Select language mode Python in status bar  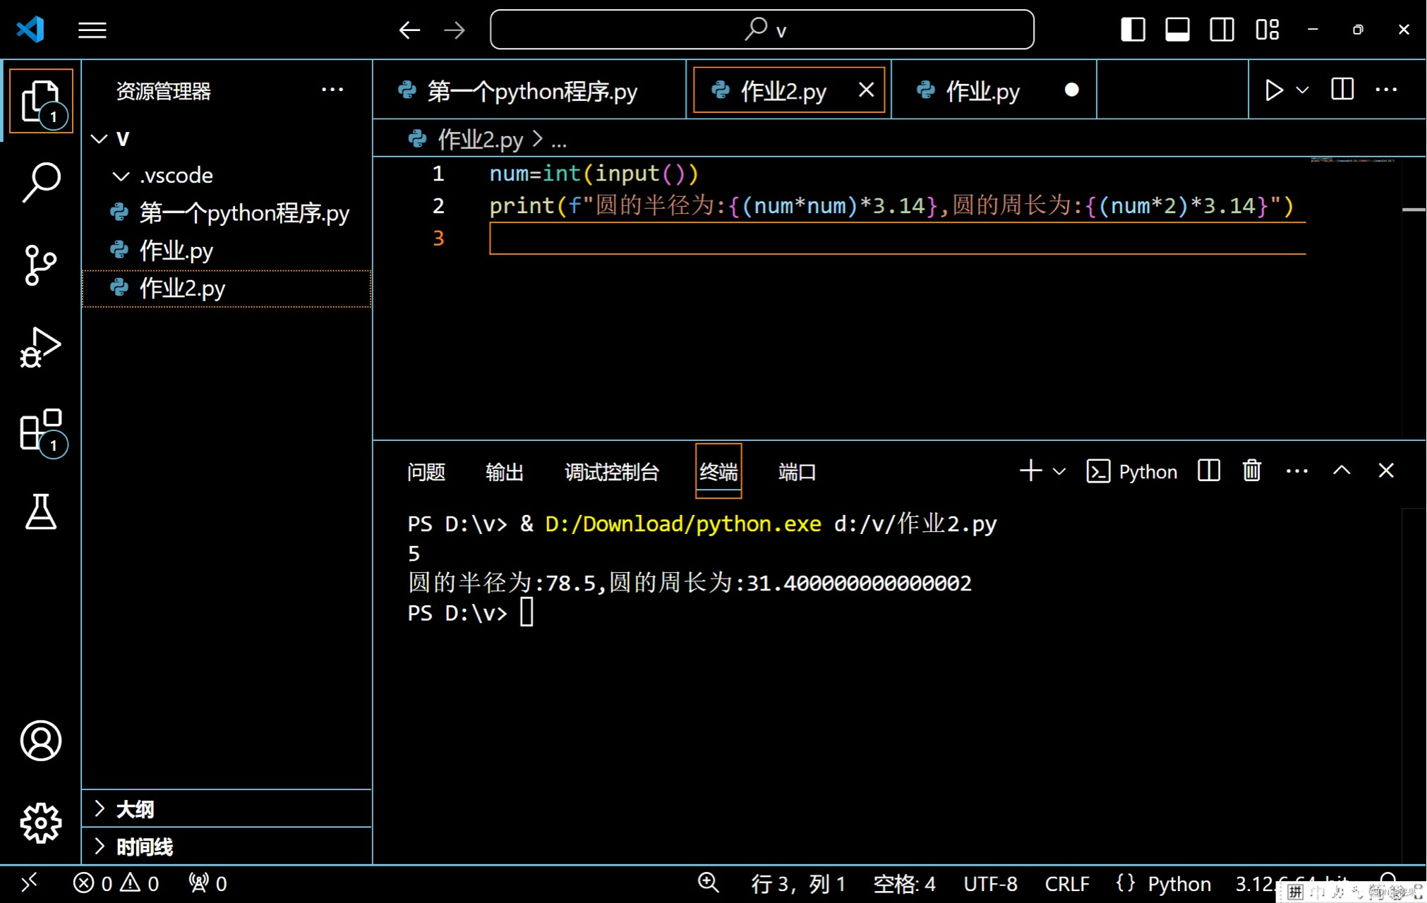1179,883
